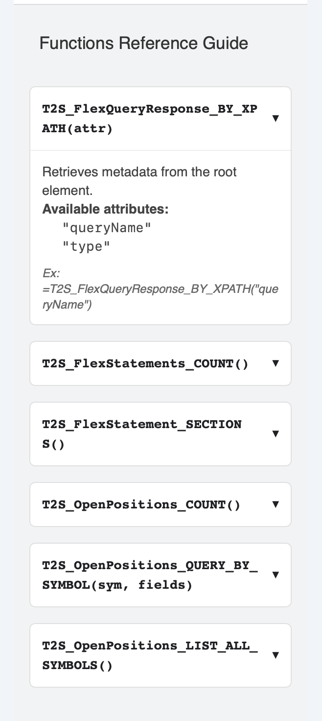Click the 'Retrieves metadata from the root' description
The width and height of the screenshot is (322, 721).
[x=139, y=172]
